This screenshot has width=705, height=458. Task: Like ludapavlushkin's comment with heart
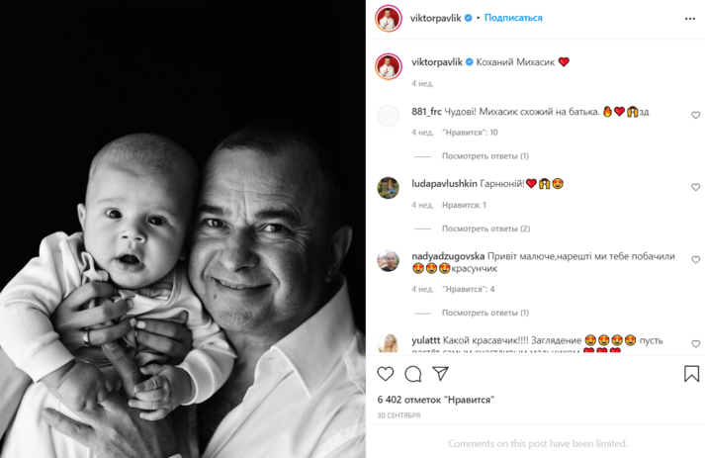[x=695, y=187]
